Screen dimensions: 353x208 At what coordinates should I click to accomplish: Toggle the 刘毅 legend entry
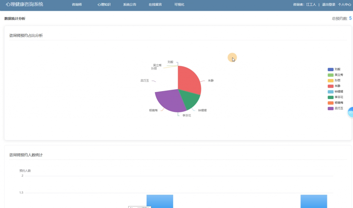[334, 69]
